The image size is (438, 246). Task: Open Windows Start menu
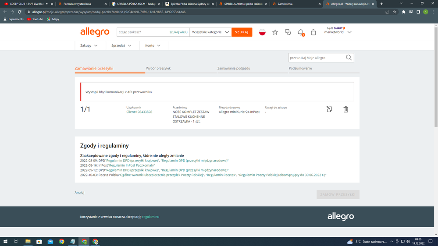click(x=5, y=242)
